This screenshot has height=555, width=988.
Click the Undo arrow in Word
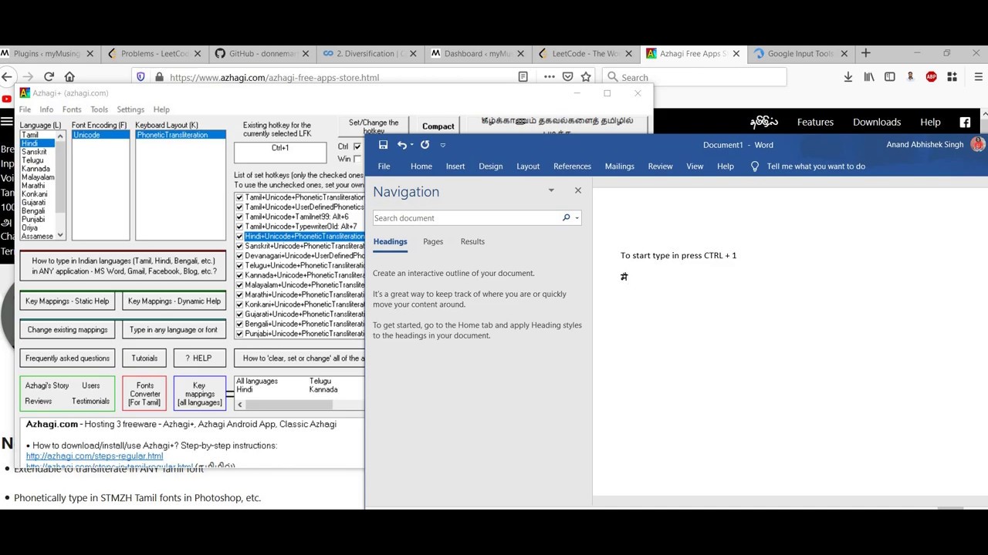pyautogui.click(x=401, y=145)
